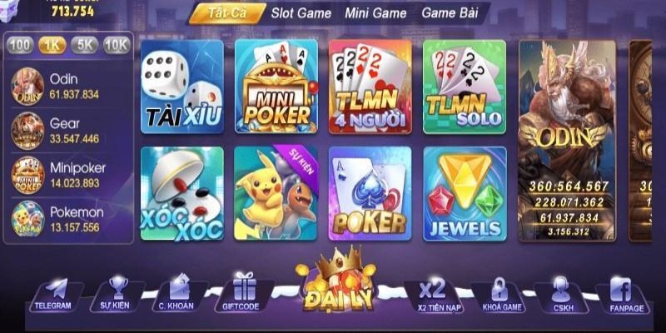Launch the Mini Poker game tile
Viewport: 666px width, 333px height.
[x=276, y=87]
